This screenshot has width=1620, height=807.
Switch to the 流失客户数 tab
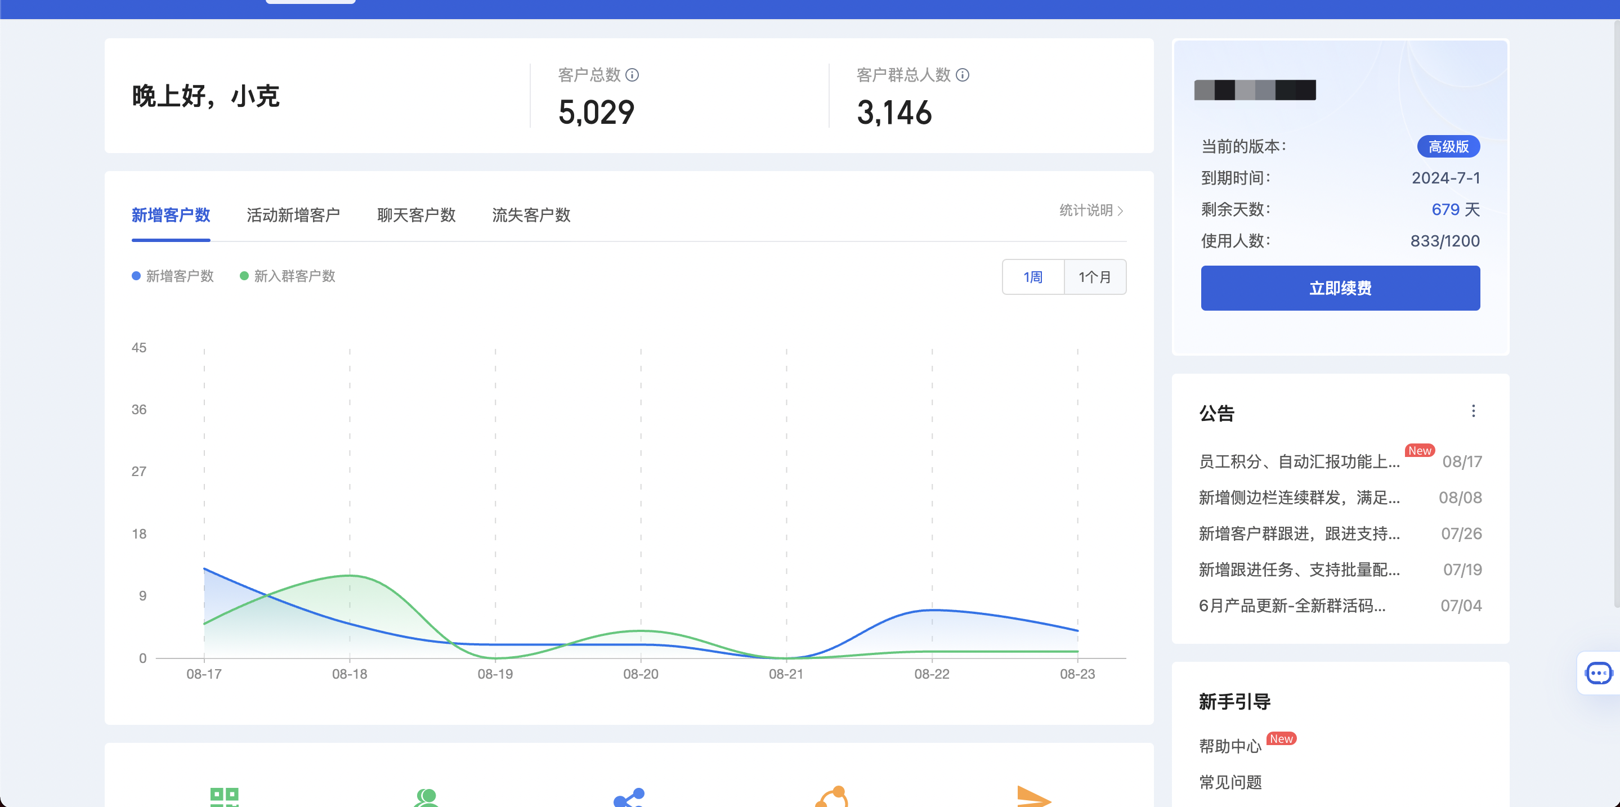(x=531, y=215)
